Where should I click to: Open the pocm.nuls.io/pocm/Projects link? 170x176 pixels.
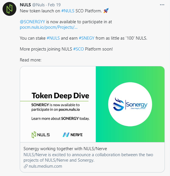point(49,27)
